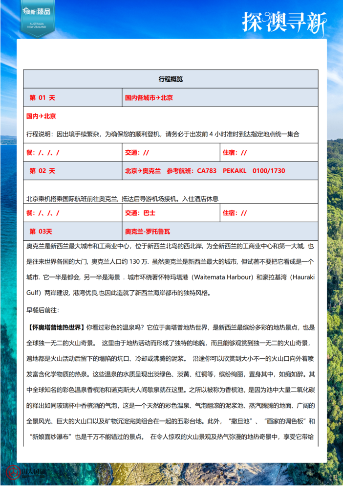343x486 pixels.
Task: Select the flight number CA783
Action: point(207,171)
